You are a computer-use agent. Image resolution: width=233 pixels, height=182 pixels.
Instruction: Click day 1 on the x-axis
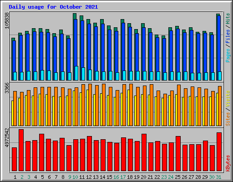(x=15, y=177)
